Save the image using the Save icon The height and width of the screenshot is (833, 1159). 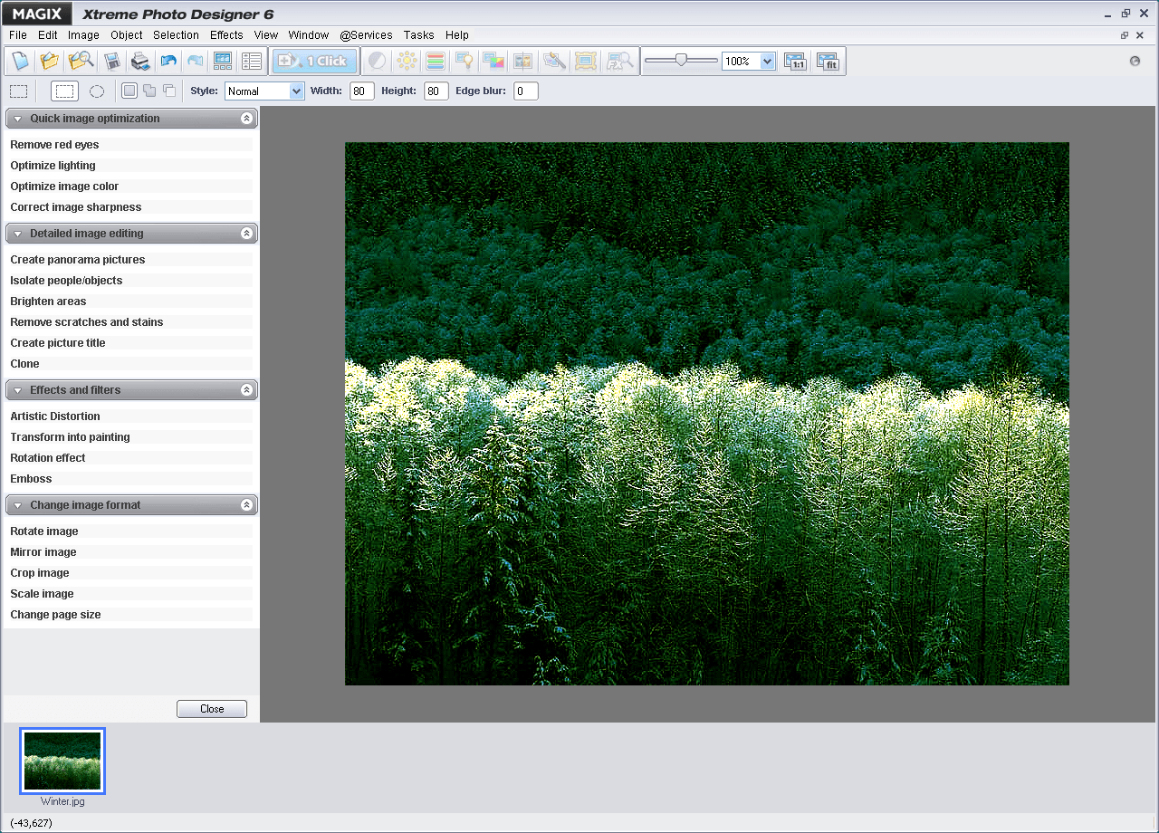point(113,61)
